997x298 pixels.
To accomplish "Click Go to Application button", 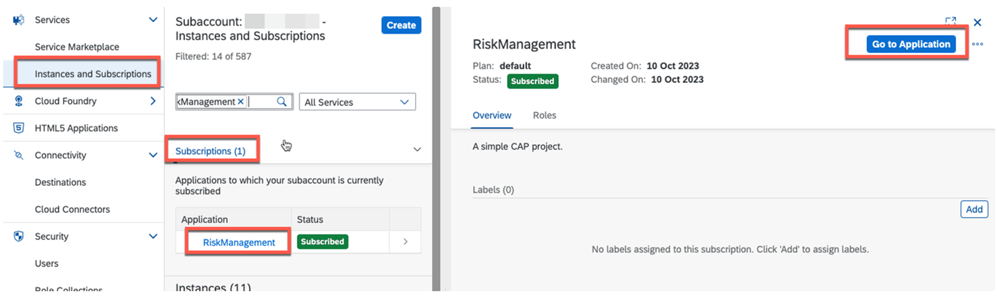I will click(x=910, y=44).
